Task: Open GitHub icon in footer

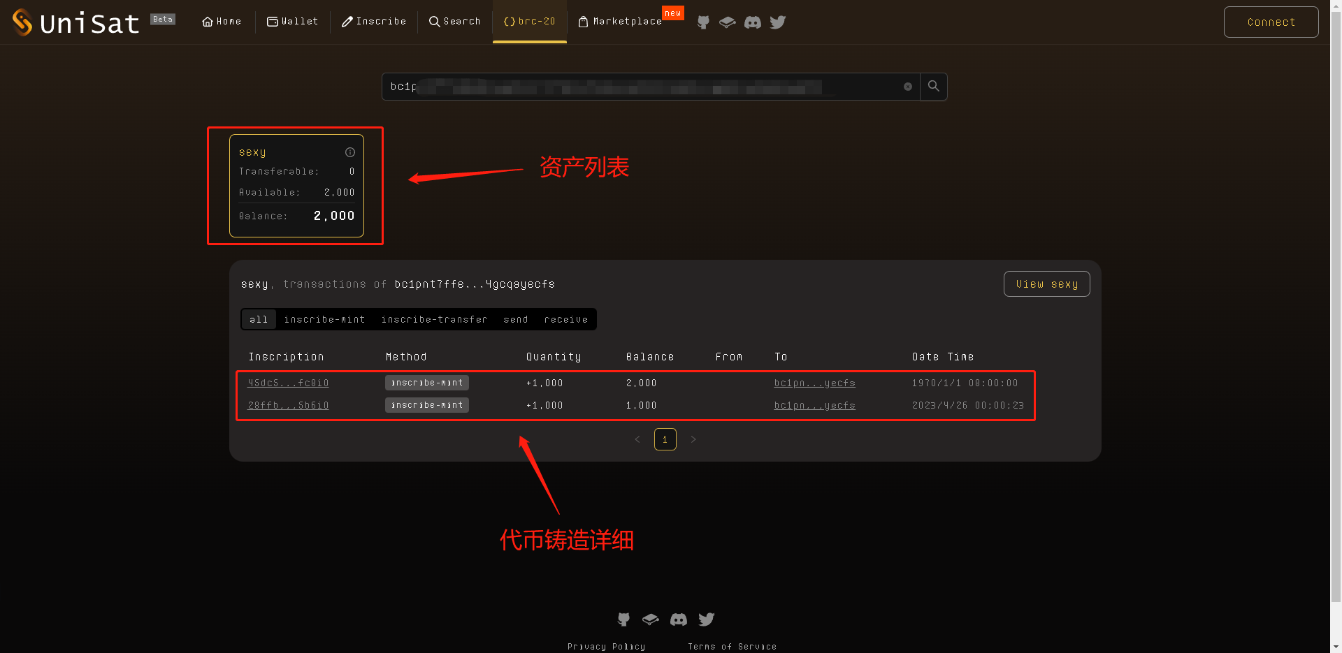Action: coord(623,619)
